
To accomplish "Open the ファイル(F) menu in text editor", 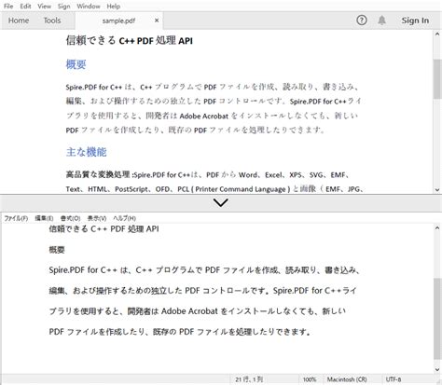I will click(16, 218).
